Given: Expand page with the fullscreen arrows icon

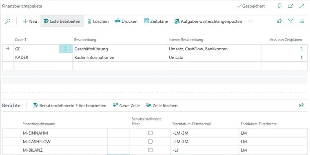Looking at the screenshot, I should pos(302,6).
